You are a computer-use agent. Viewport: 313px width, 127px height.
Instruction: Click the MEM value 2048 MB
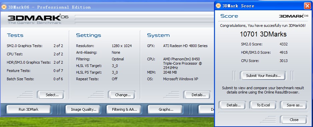tap(170, 72)
